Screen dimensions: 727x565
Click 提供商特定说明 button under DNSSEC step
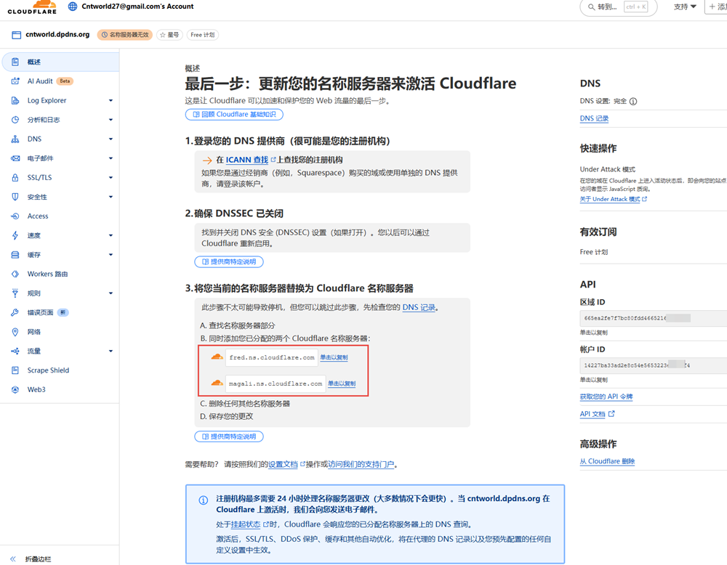(x=229, y=261)
